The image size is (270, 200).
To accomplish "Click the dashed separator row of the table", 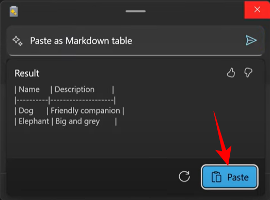I will (65, 100).
